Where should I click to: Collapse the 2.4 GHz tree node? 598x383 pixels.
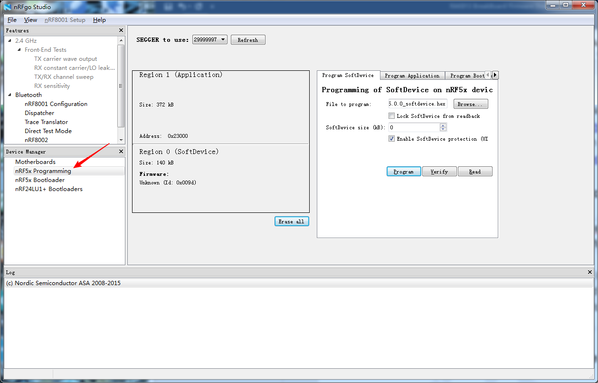click(x=10, y=41)
